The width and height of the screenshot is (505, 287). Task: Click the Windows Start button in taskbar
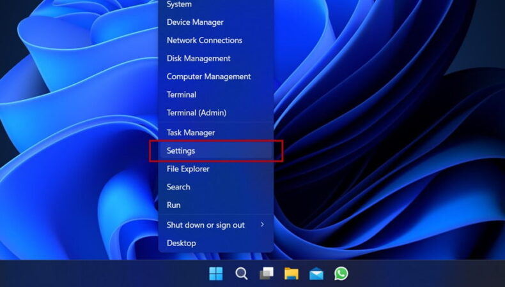(216, 274)
